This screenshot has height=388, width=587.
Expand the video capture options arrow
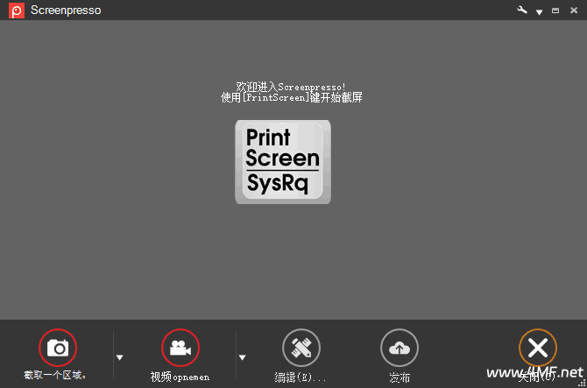tap(243, 357)
